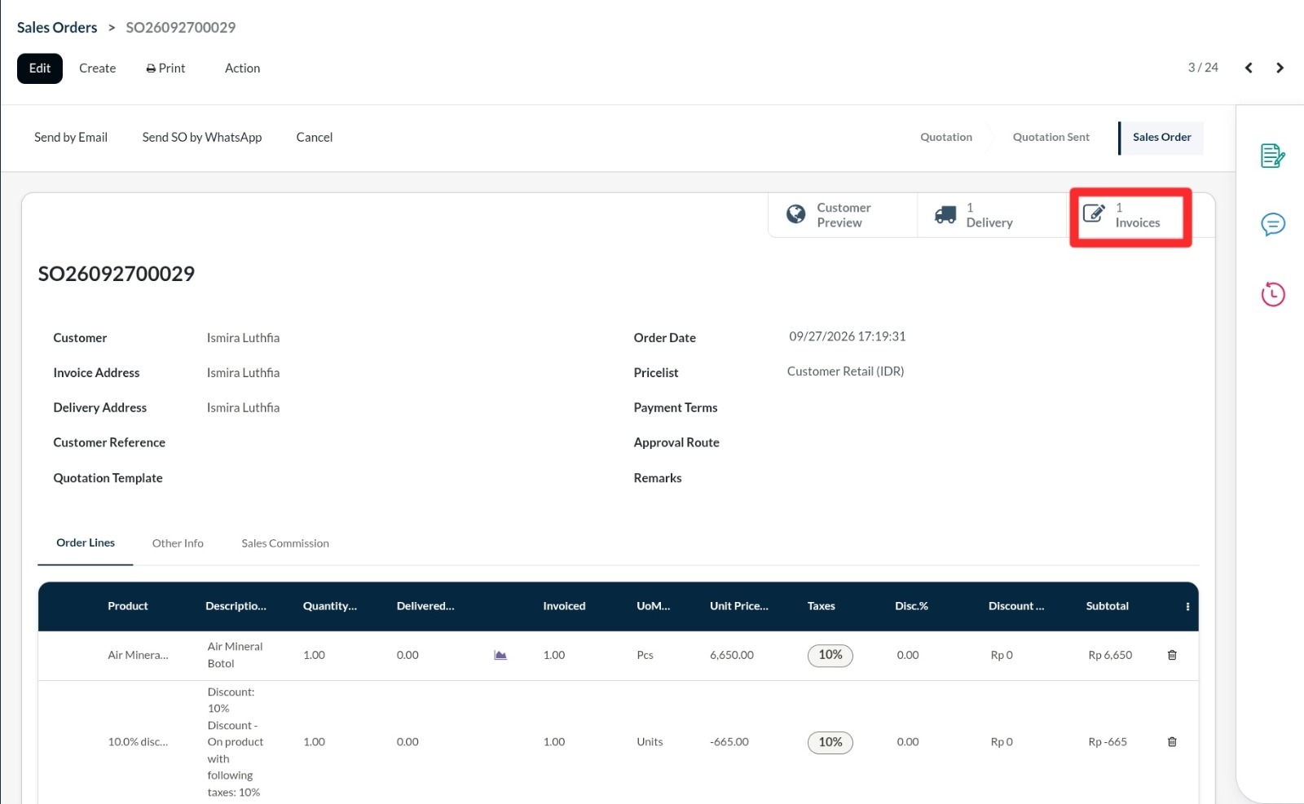Open the Action dropdown menu
The width and height of the screenshot is (1304, 804).
[242, 68]
